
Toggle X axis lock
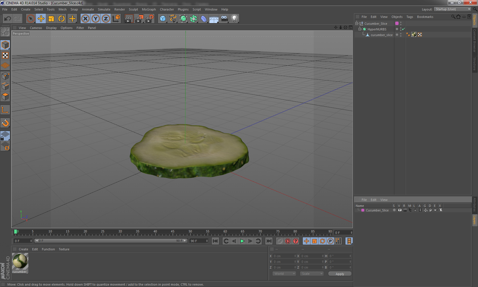(x=85, y=19)
